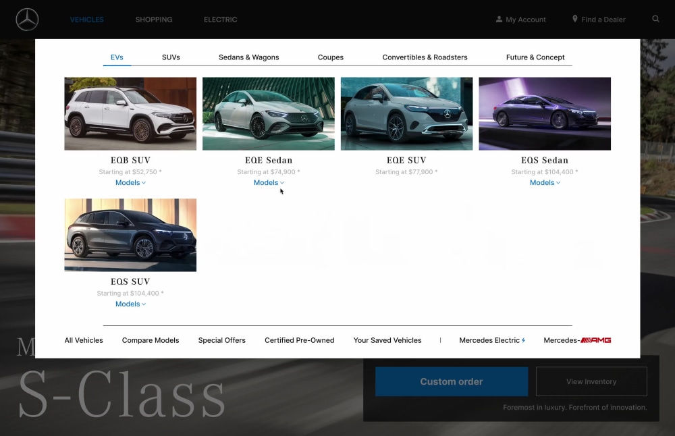
Task: Expand Models under EQB SUV
Action: click(x=130, y=182)
